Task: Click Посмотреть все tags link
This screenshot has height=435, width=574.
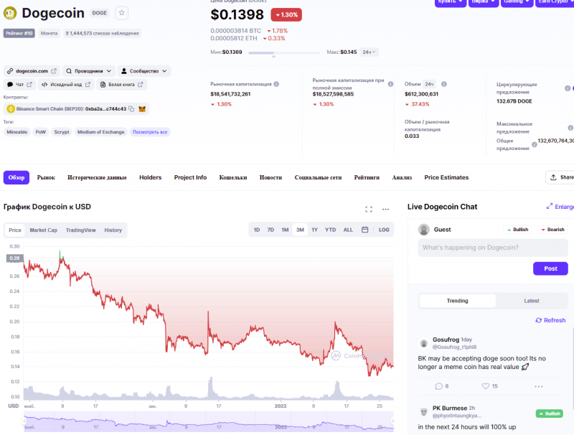Action: pos(150,132)
